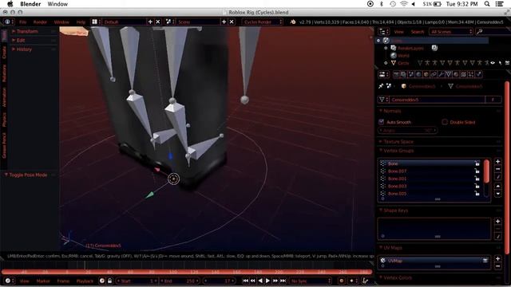Open the Cycles Render engine dropdown

pyautogui.click(x=263, y=22)
